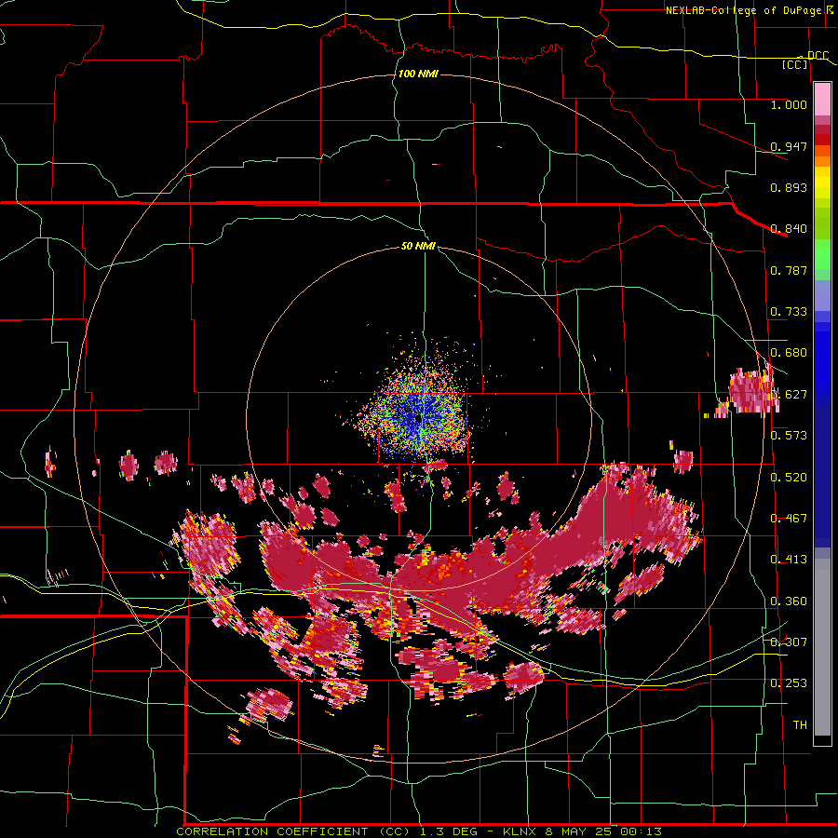Click the 0.893 legend value

[789, 187]
